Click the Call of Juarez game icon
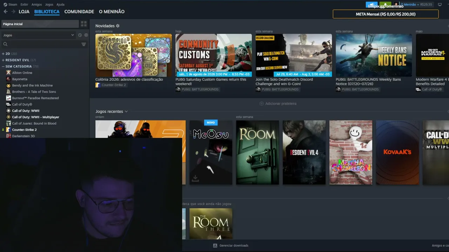Viewport: 449px width, 252px height. click(9, 123)
